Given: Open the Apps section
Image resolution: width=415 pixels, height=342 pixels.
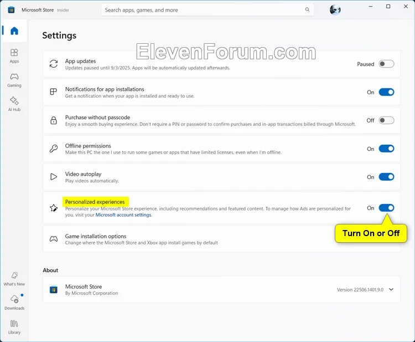Looking at the screenshot, I should pos(14,56).
